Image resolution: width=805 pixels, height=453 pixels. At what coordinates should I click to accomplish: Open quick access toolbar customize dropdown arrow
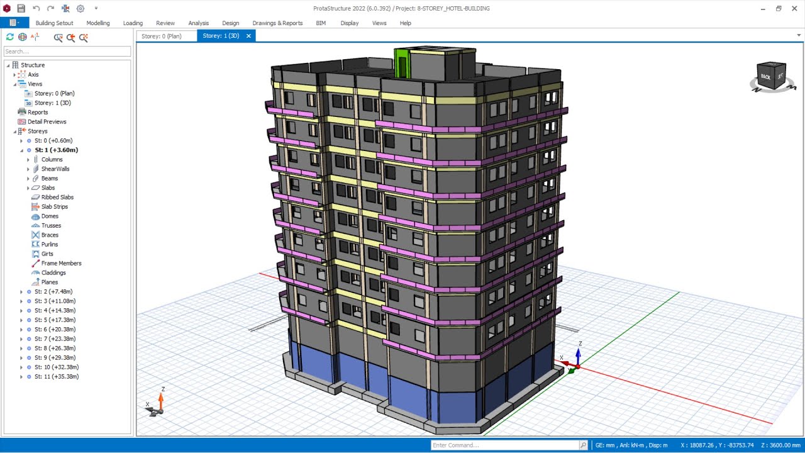click(x=96, y=8)
